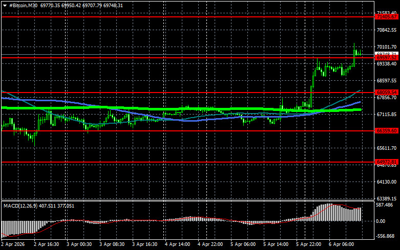Click the 5 Apr 06:00 time label

click(243, 244)
